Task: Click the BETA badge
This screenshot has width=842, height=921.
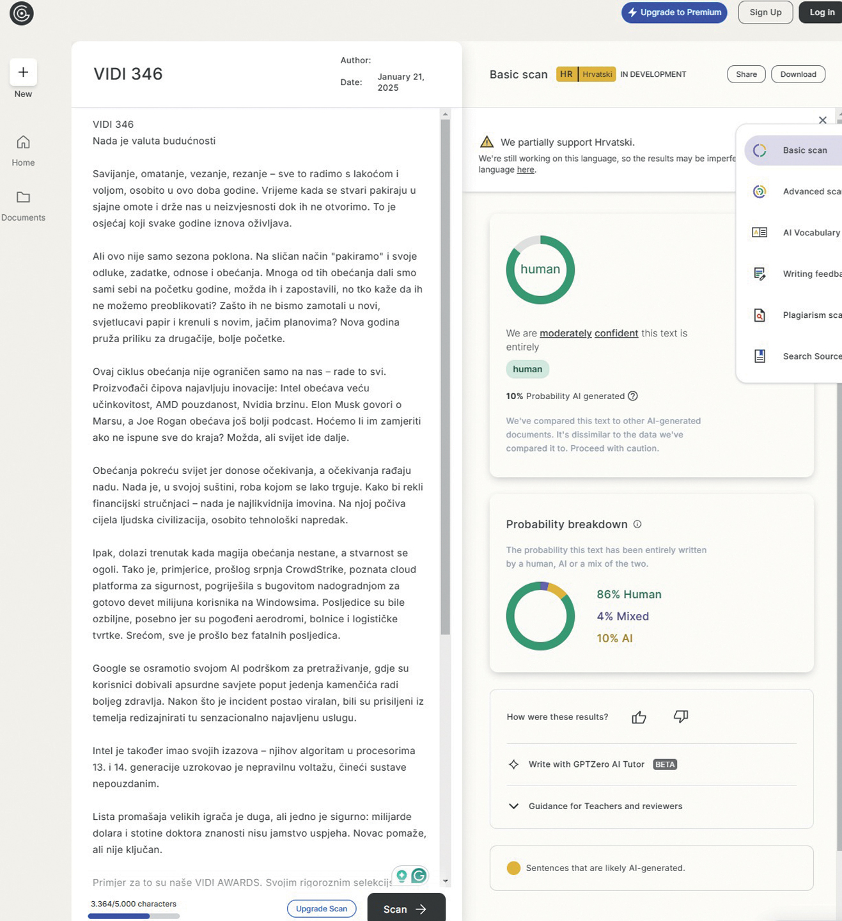Action: coord(665,764)
